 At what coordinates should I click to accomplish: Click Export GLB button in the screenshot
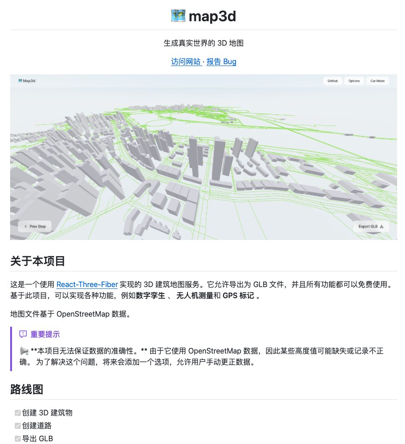(371, 226)
